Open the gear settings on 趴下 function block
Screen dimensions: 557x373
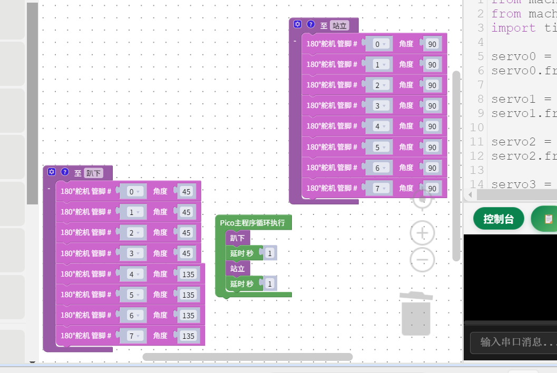(52, 172)
